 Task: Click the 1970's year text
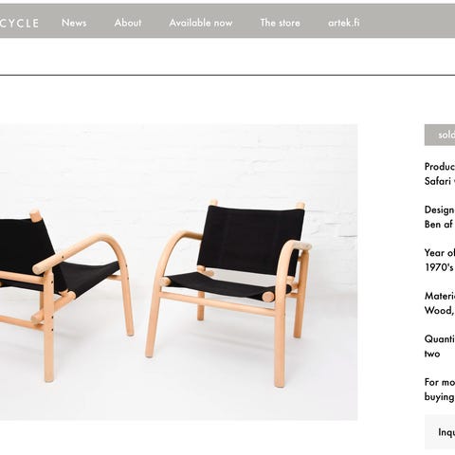coord(439,267)
